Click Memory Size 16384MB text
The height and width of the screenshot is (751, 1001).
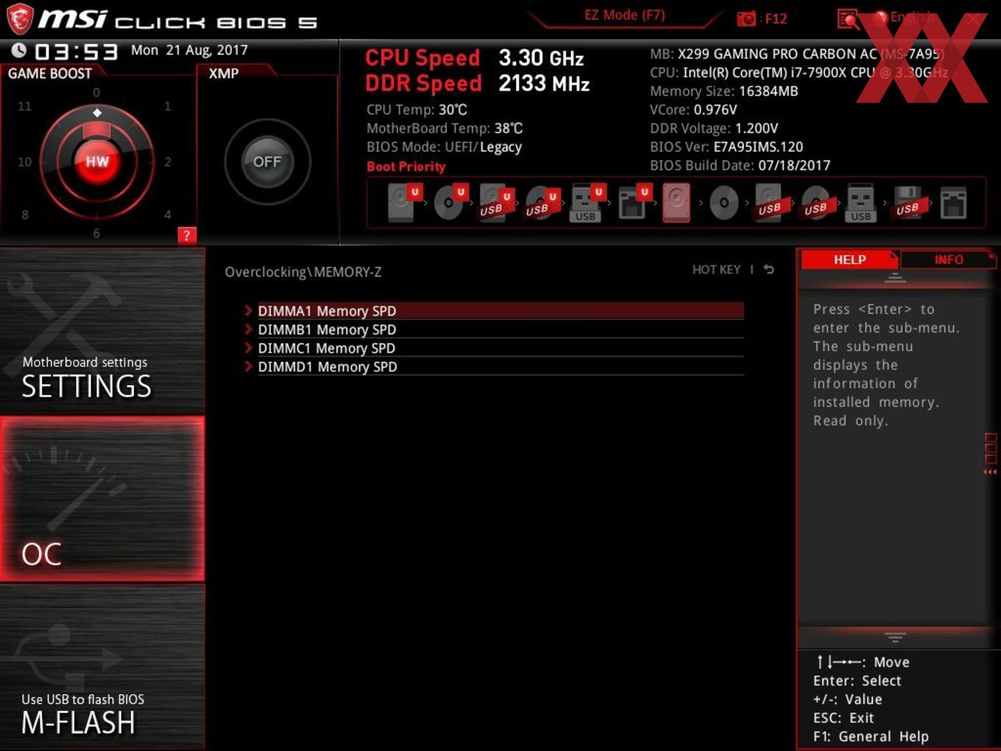(724, 91)
